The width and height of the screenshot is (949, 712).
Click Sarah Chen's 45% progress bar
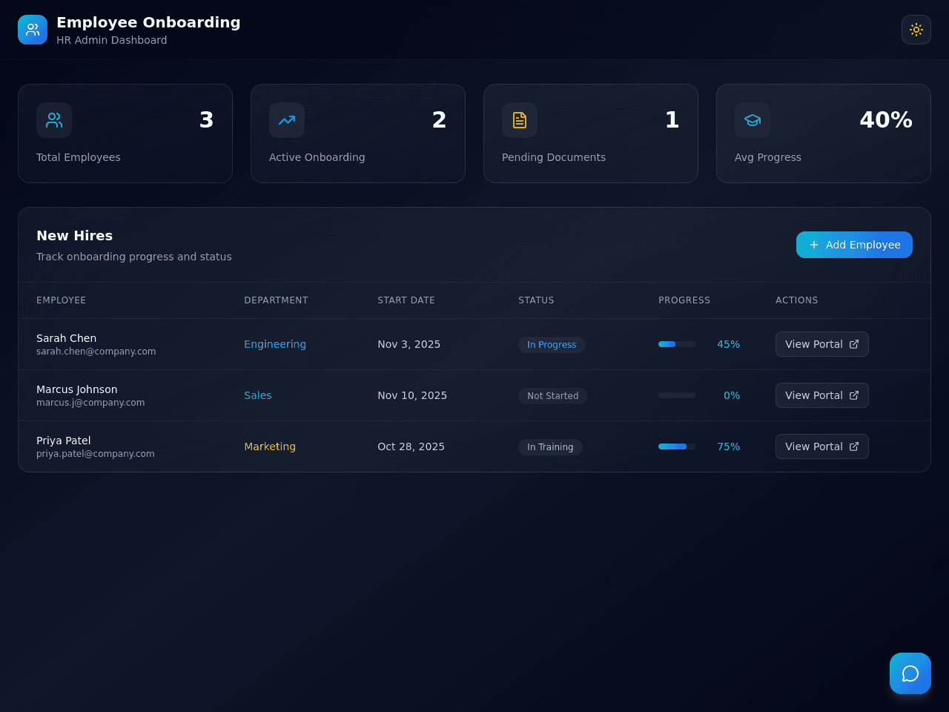(677, 344)
